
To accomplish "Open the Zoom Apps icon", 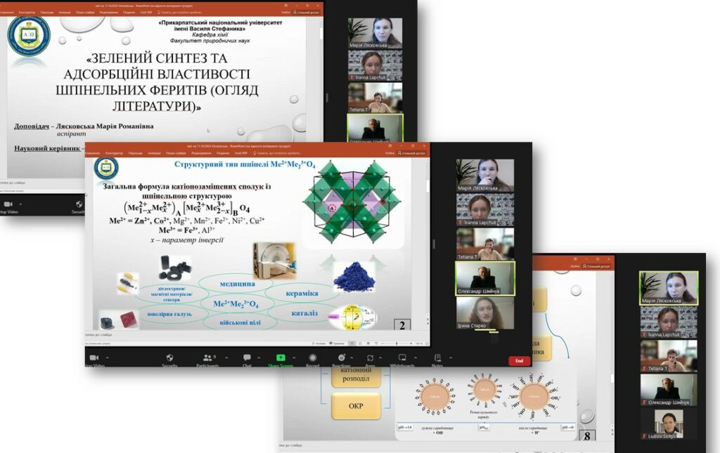I will [369, 357].
